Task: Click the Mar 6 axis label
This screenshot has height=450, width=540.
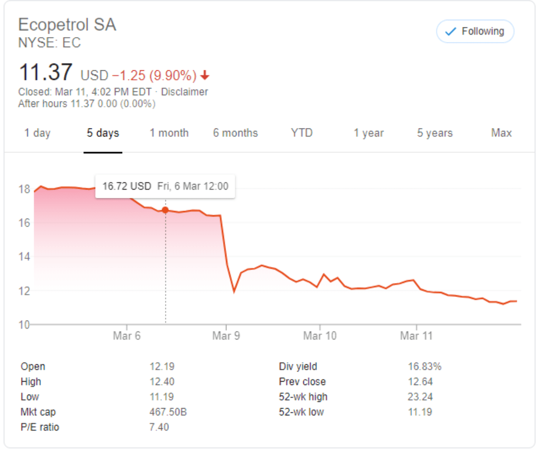Action: coord(127,335)
